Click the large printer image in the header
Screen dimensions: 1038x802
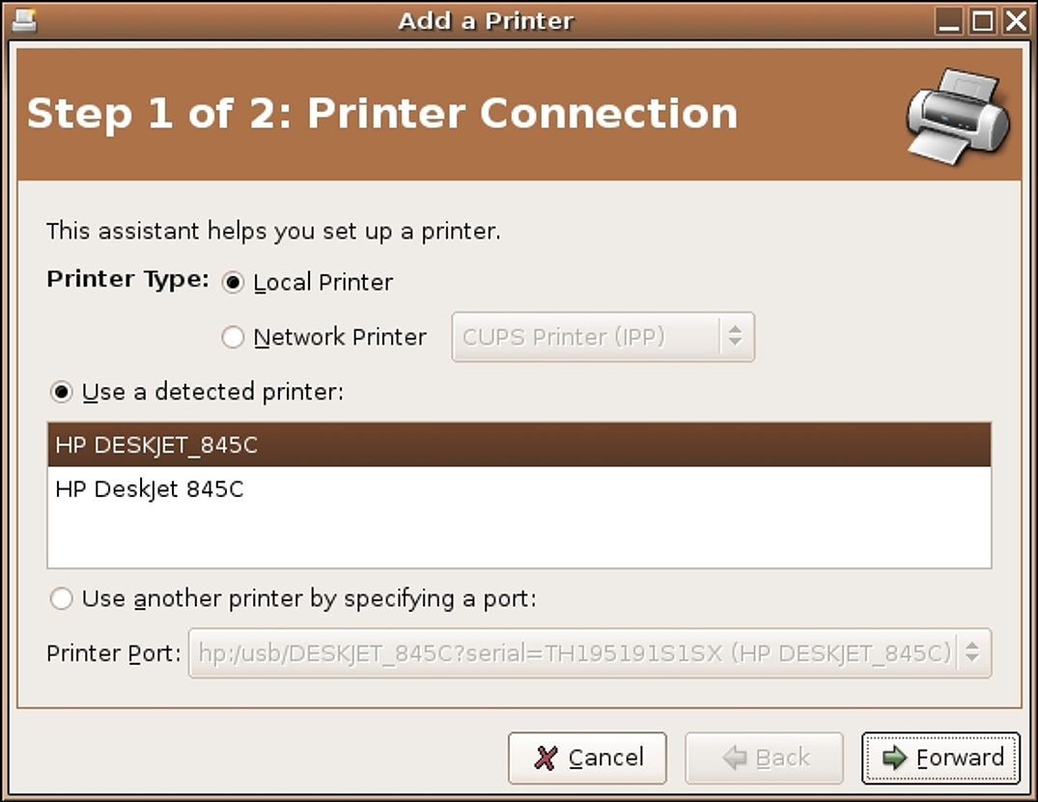click(958, 116)
